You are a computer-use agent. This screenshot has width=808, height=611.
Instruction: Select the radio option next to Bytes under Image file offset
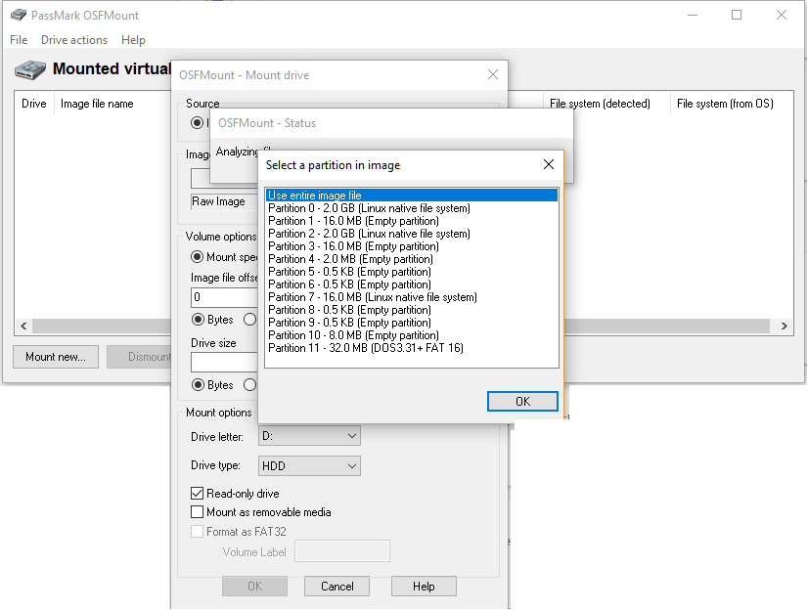click(x=249, y=320)
